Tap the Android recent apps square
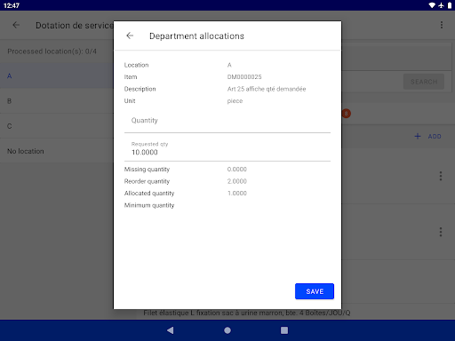Image resolution: width=455 pixels, height=341 pixels. pos(284,330)
